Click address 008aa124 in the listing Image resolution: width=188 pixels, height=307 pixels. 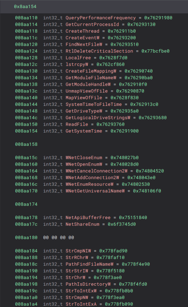tap(26, 51)
